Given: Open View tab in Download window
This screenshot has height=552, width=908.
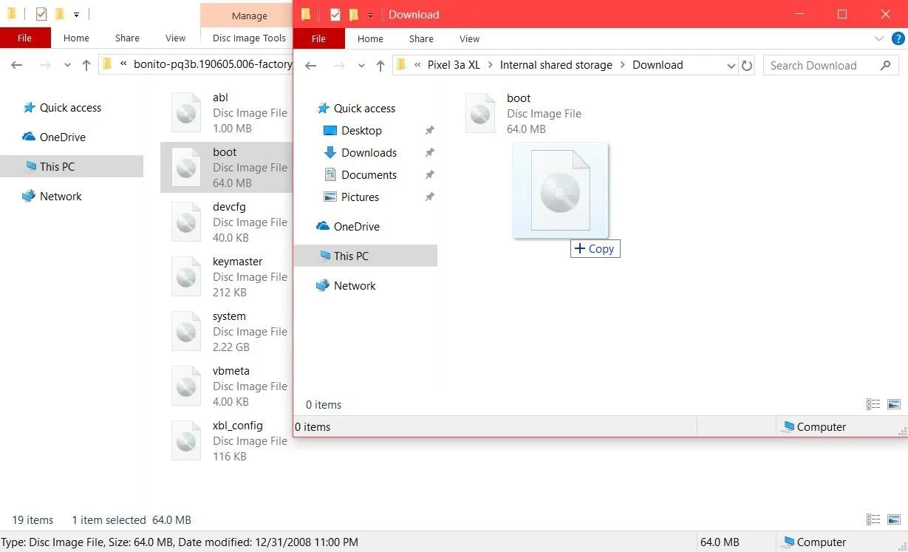Looking at the screenshot, I should click(x=469, y=38).
